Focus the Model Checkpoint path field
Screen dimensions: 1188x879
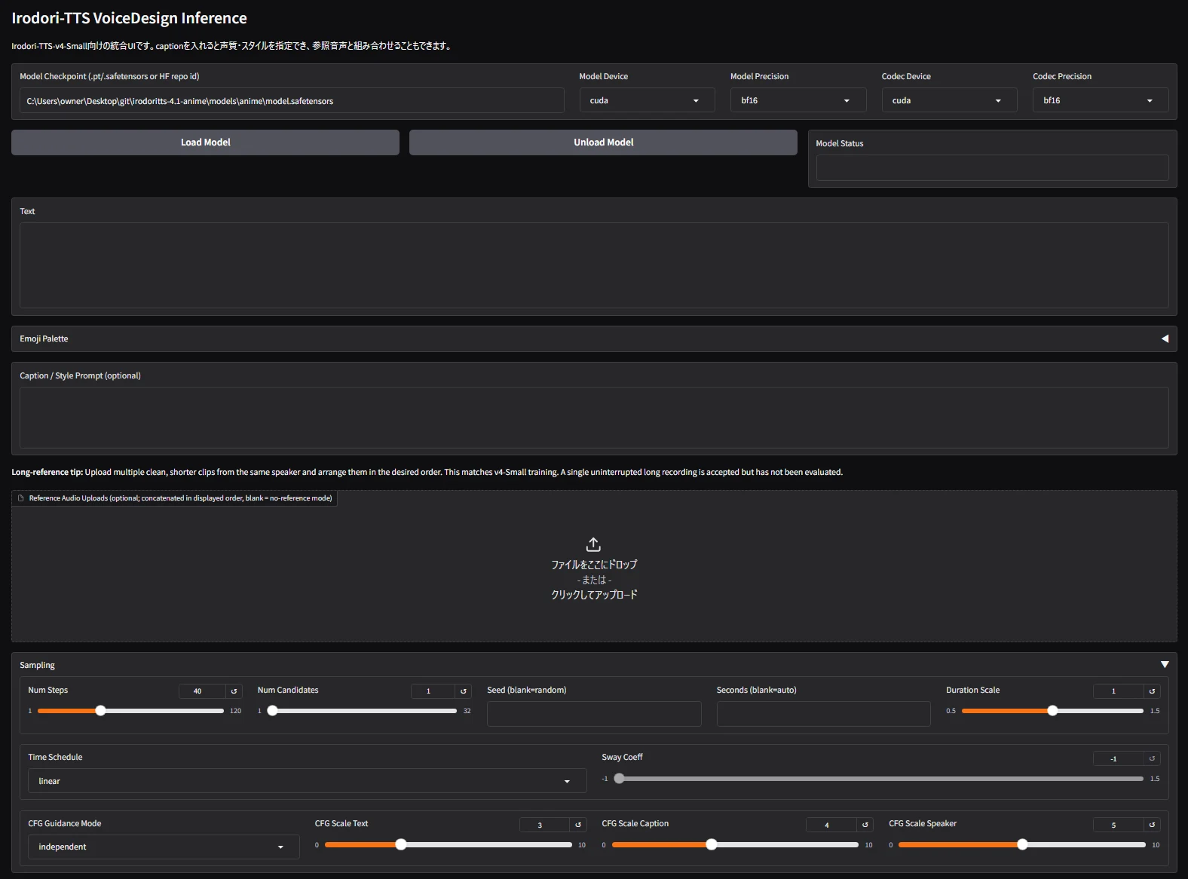click(x=292, y=101)
